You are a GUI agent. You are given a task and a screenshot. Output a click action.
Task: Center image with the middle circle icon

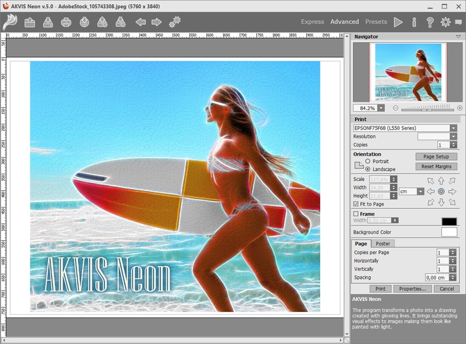(x=441, y=192)
